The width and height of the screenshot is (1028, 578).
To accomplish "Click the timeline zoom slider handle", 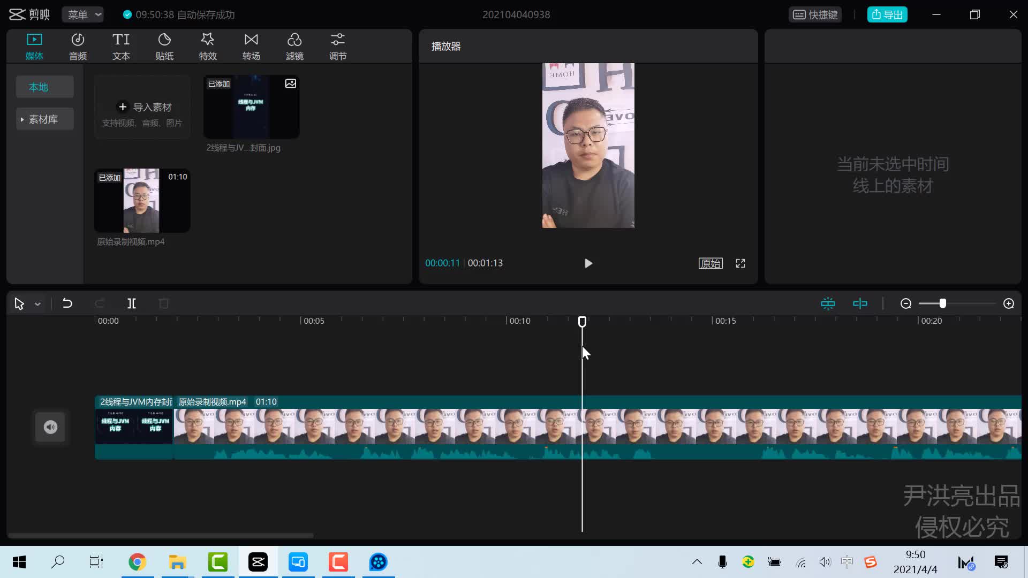I will tap(943, 304).
